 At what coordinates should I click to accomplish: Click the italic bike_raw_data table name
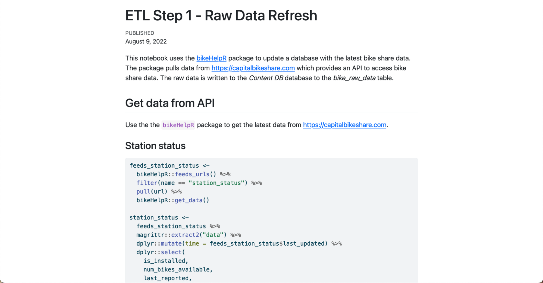point(354,78)
